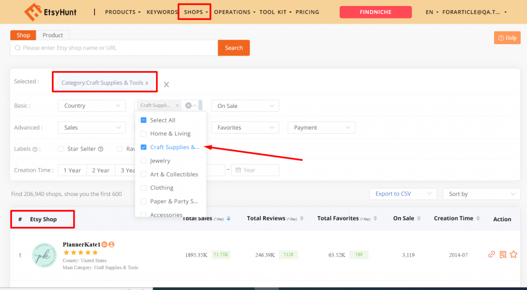Switch to the Product tab

click(53, 35)
